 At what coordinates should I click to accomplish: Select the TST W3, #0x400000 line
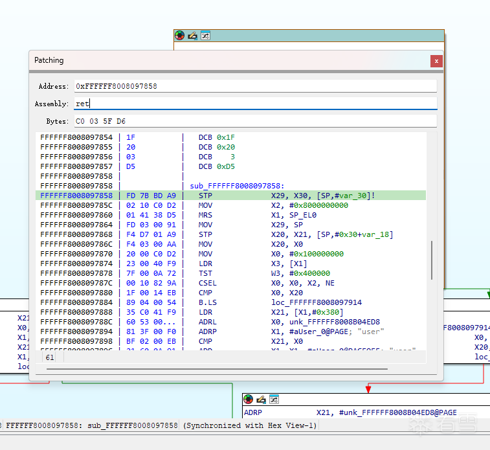pos(232,273)
